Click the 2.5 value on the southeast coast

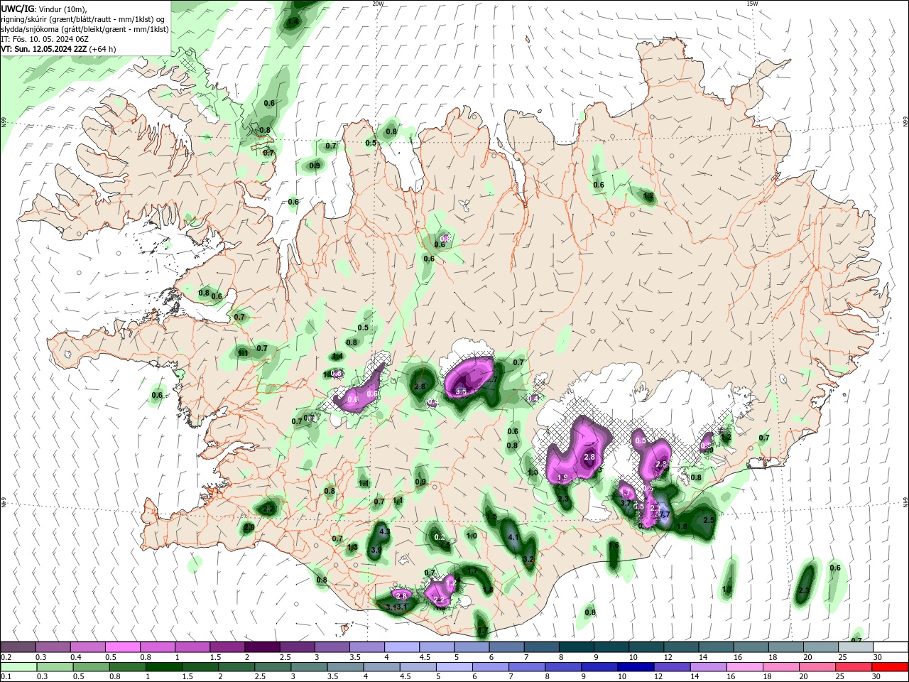708,520
